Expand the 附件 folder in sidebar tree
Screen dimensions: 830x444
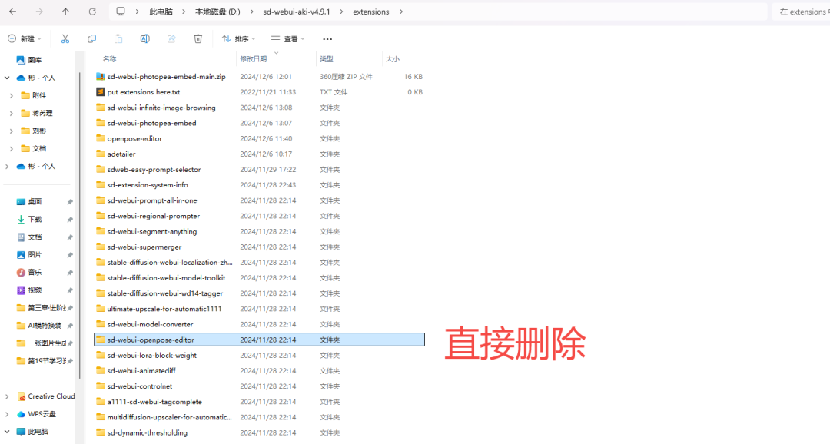click(x=12, y=95)
